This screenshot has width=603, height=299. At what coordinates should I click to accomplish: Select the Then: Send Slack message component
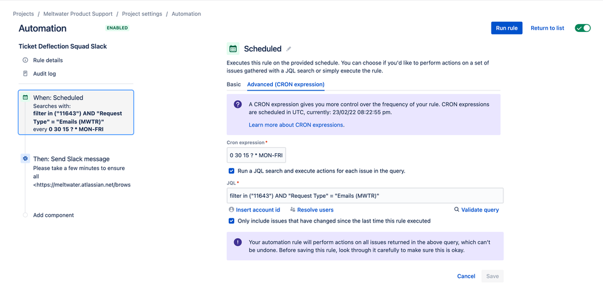[x=76, y=172]
